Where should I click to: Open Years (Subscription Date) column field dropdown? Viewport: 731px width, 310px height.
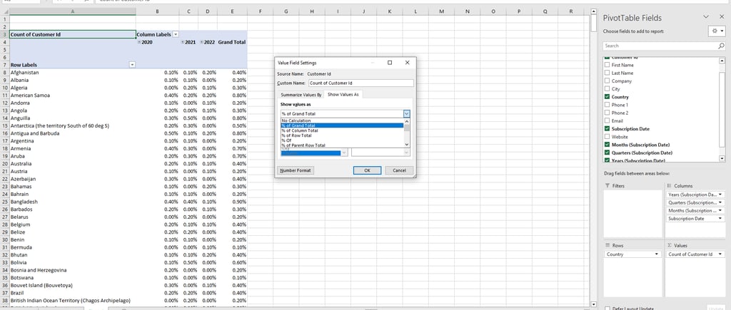(721, 195)
